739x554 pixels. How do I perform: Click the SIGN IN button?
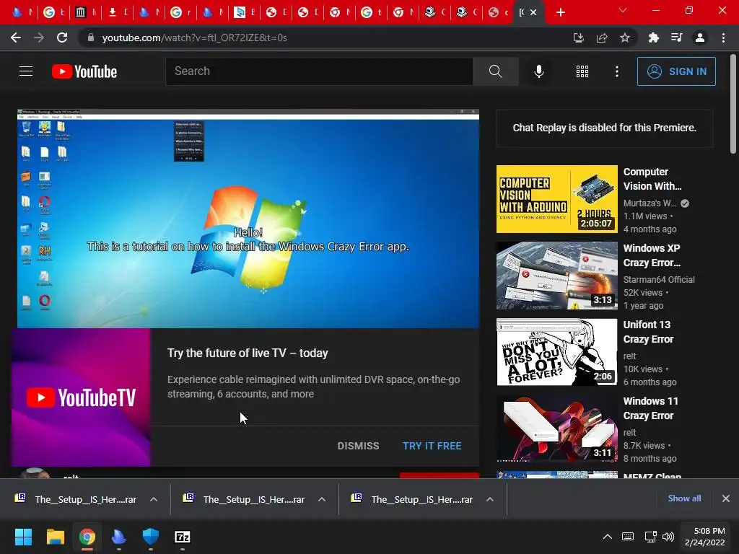click(x=676, y=71)
